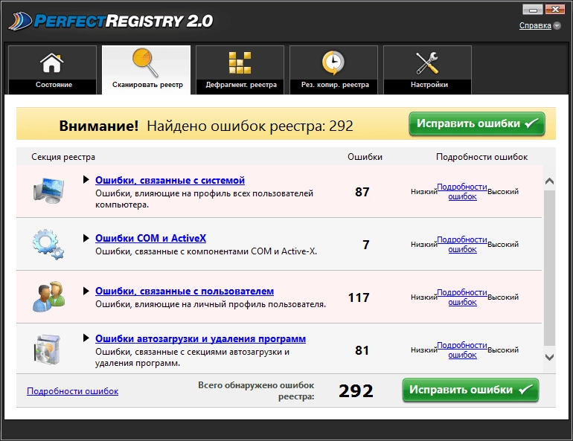Click the clock backup icon
573x441 pixels.
[x=333, y=62]
